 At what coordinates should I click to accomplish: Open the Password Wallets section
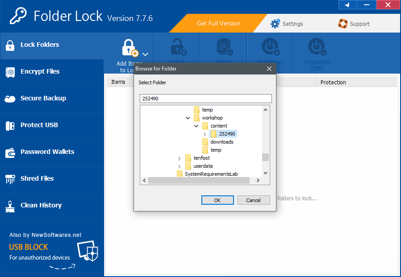click(52, 152)
